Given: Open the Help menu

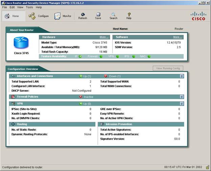Looking at the screenshot, I should tap(39, 7).
